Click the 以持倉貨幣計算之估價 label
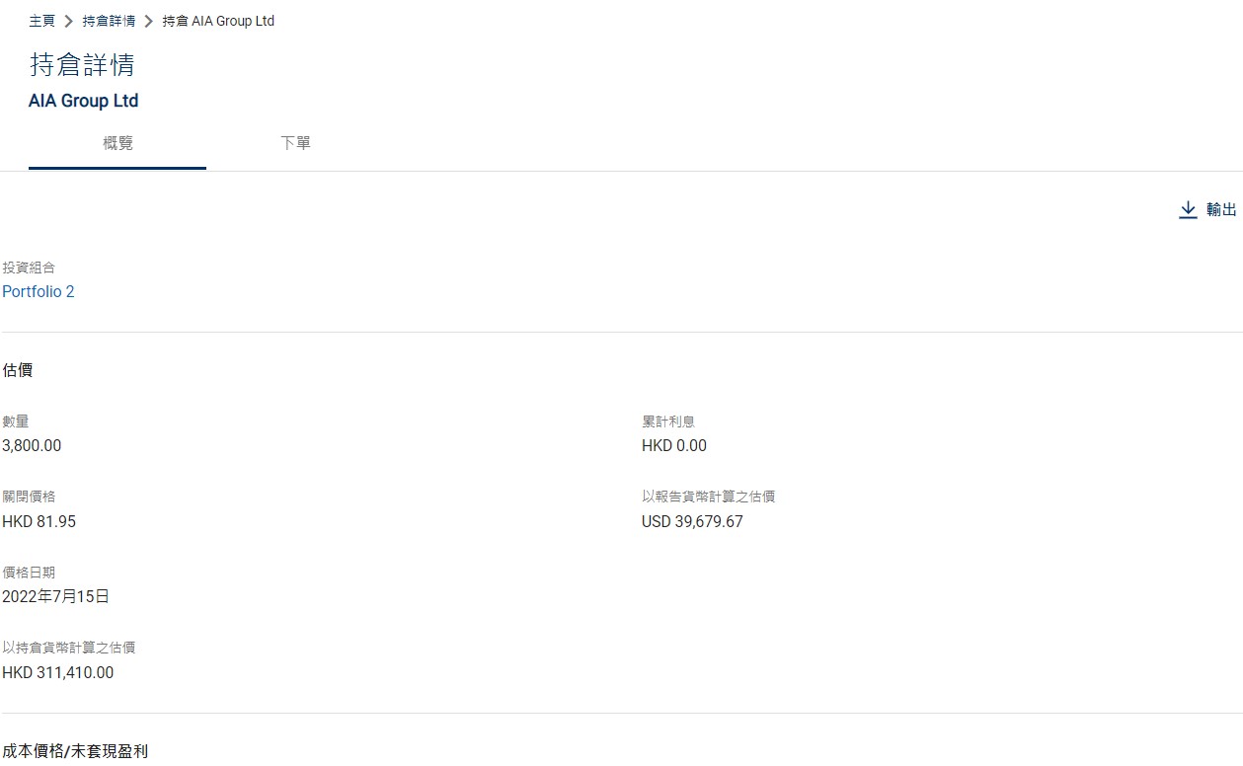1243x766 pixels. coord(69,648)
